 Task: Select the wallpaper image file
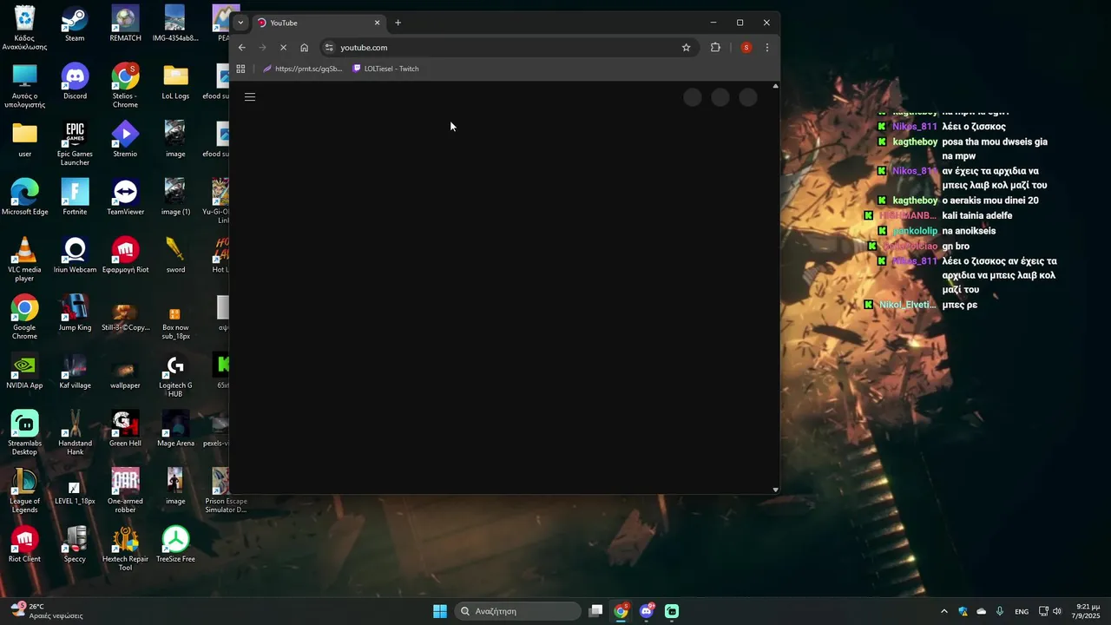click(125, 372)
